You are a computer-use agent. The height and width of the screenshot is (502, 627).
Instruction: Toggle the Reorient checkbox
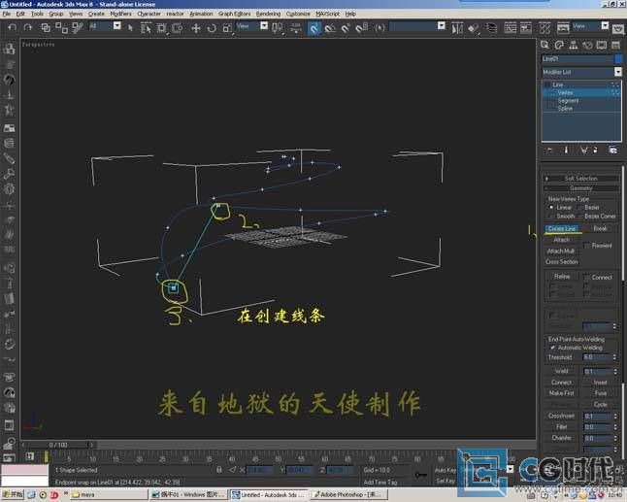[586, 246]
